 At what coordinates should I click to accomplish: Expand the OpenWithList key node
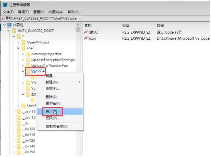click(x=19, y=43)
